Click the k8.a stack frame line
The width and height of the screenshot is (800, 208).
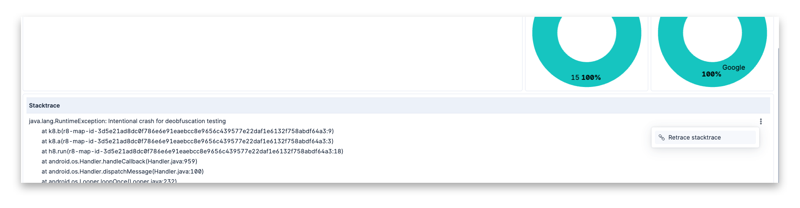point(187,141)
